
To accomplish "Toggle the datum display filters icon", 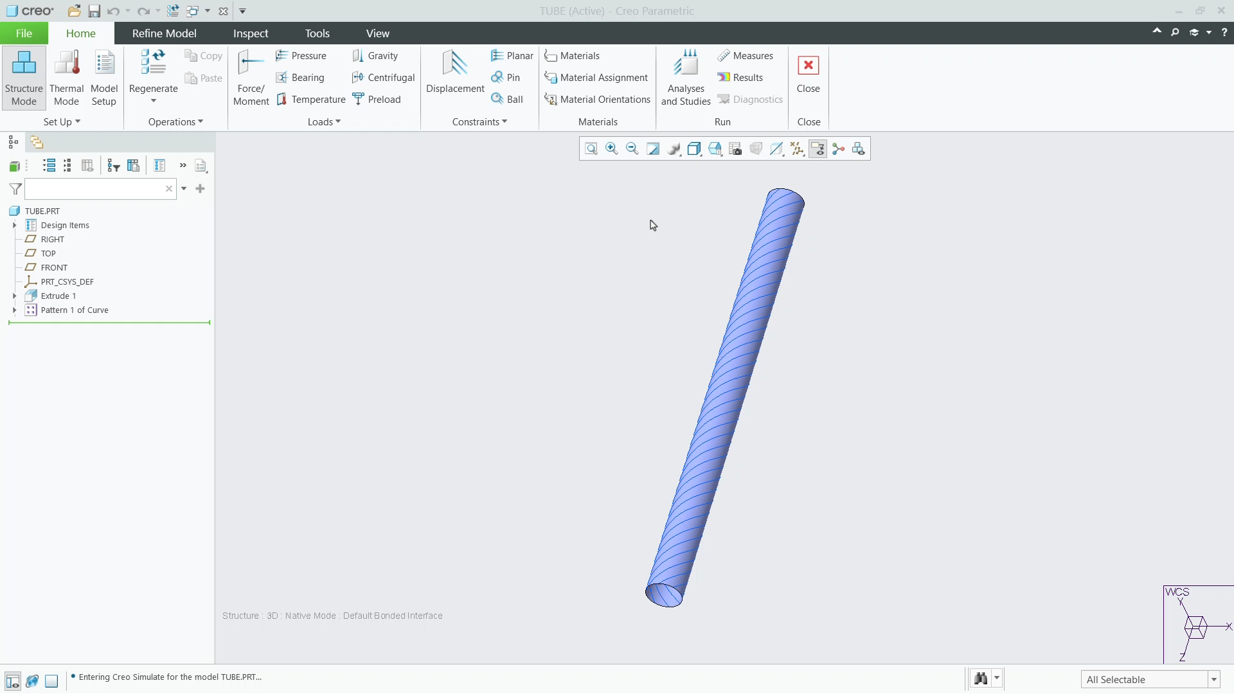I will coord(797,149).
